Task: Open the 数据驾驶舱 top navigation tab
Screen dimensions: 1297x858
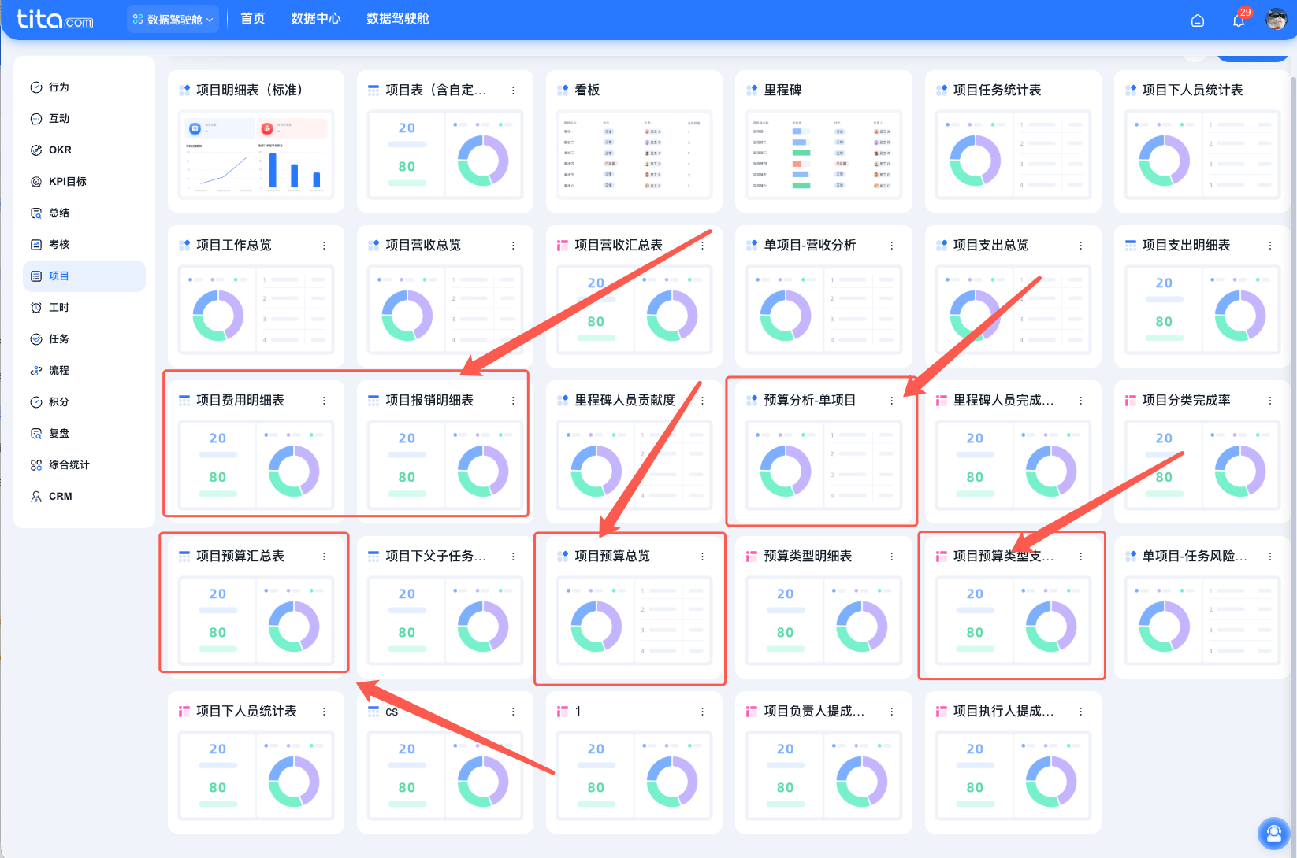Action: coord(398,19)
